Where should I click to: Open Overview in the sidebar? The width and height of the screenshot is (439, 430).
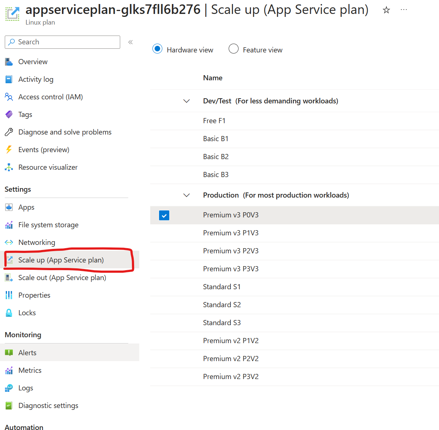pos(33,62)
